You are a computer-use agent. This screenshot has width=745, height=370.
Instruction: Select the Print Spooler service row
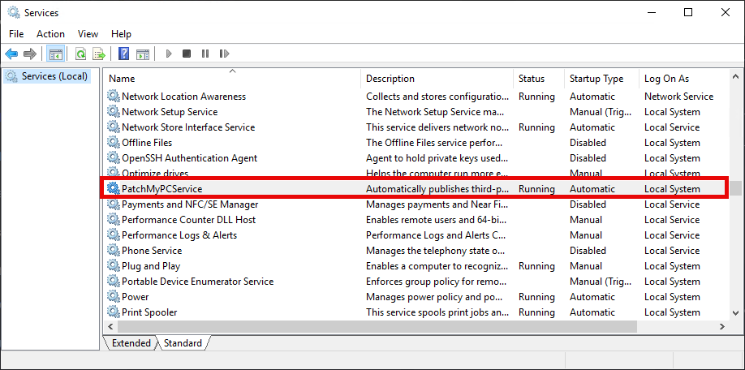click(149, 312)
